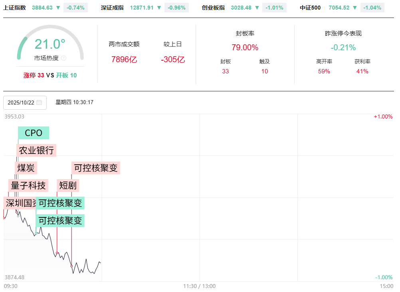400x292 pixels.
Task: Click the 农业银行 chart label
Action: (36, 150)
